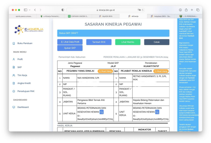The height and width of the screenshot is (143, 211).
Task: Click the Dashboard monitor icon
Action: pos(14,107)
